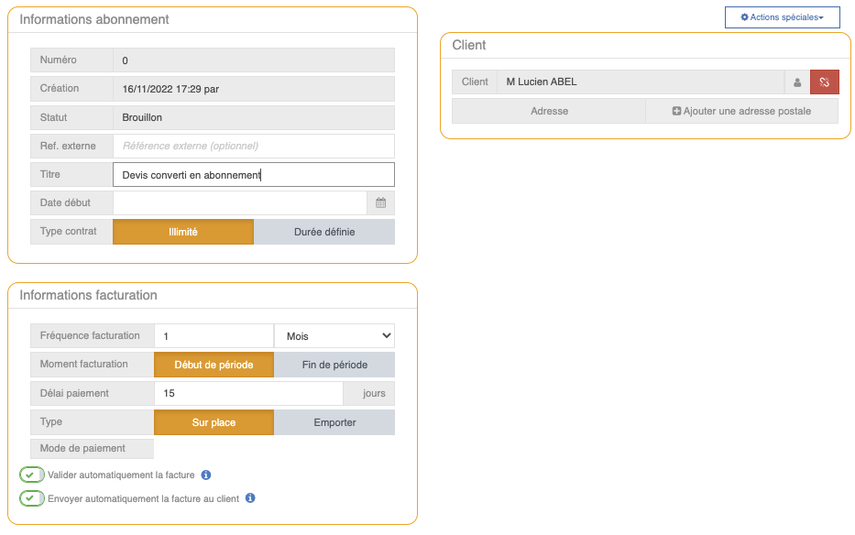855x535 pixels.
Task: Select Emporter as the type
Action: [334, 422]
